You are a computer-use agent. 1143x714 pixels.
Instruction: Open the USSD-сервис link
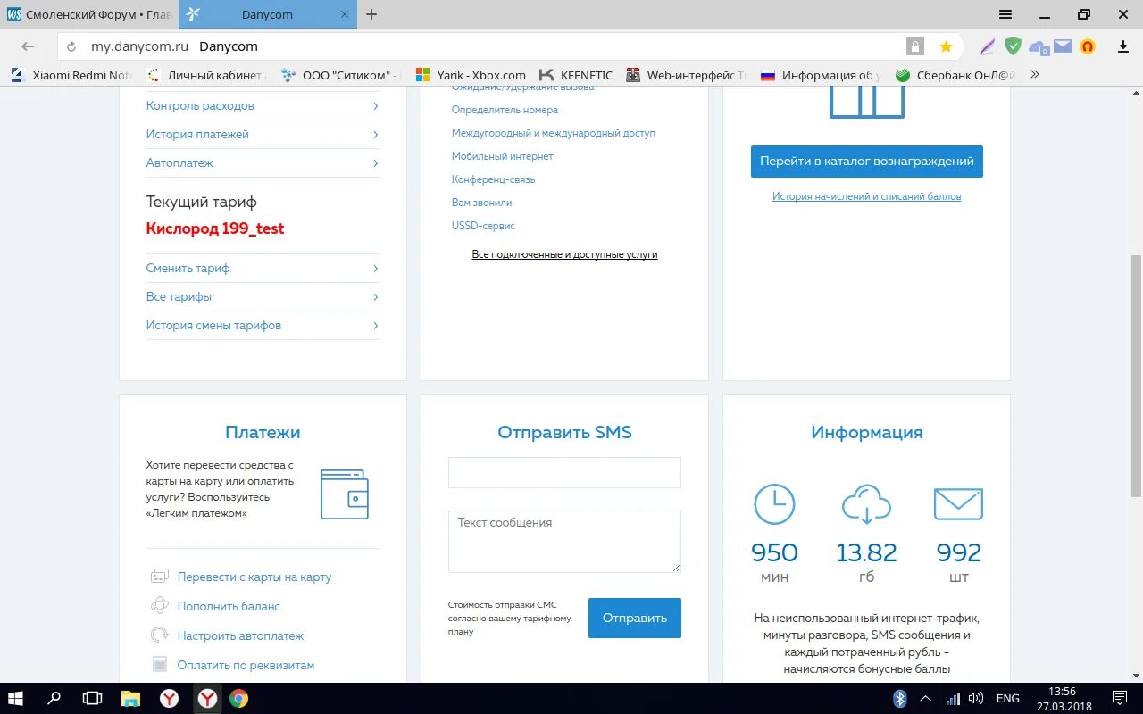coord(483,226)
